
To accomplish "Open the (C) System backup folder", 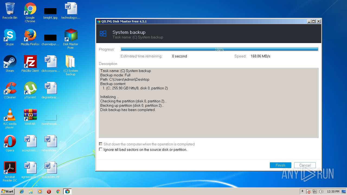I will pos(71,65).
